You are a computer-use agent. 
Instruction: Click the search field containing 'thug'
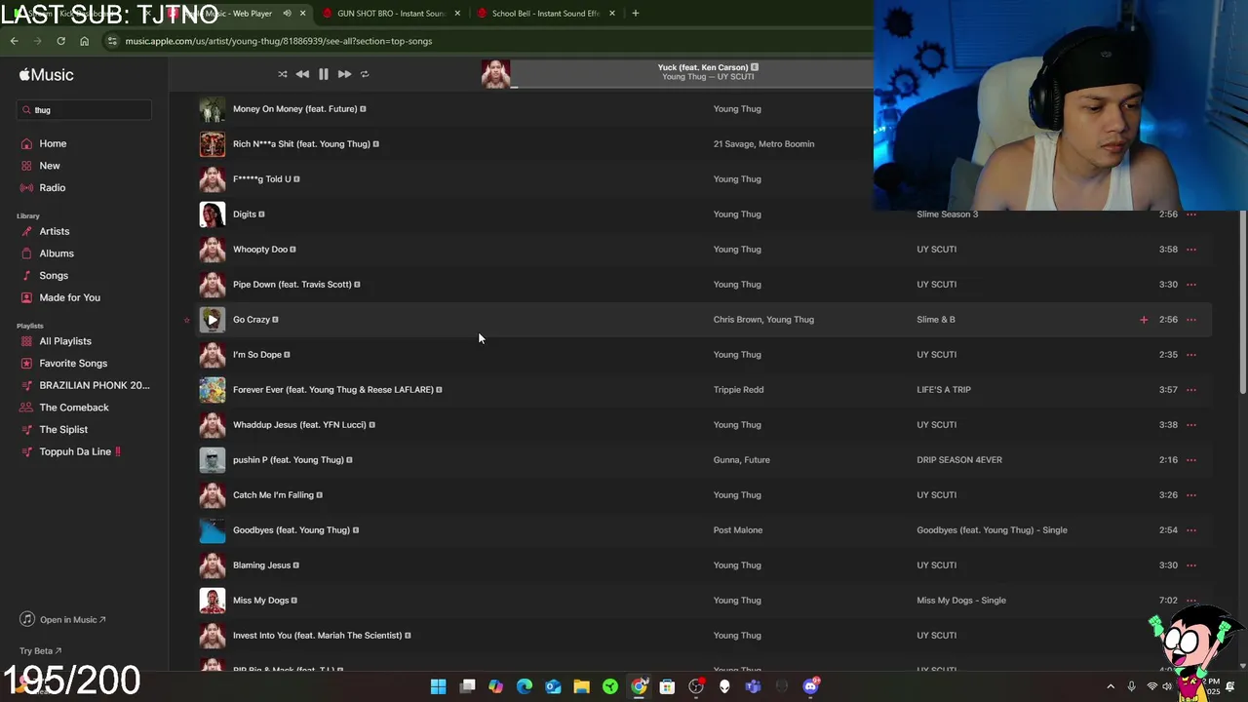pos(86,110)
